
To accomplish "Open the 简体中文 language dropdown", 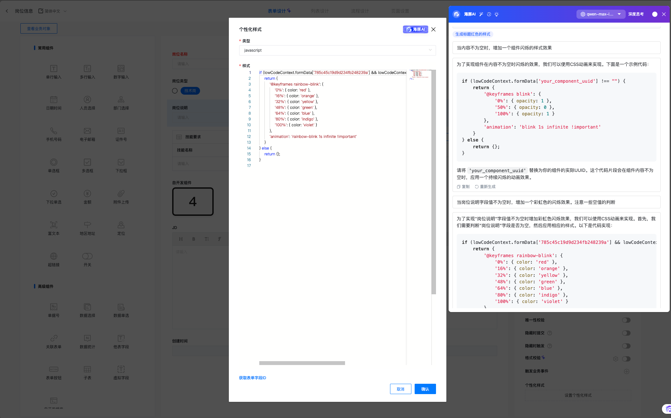I will pos(53,11).
